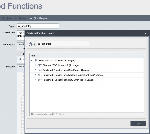
Task: Expand the sendTOCErrorFlag node
Action: [x=35, y=80]
